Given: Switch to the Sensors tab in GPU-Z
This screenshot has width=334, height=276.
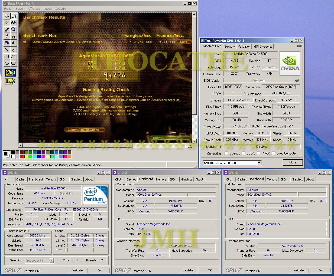Looking at the screenshot, I should (229, 47).
